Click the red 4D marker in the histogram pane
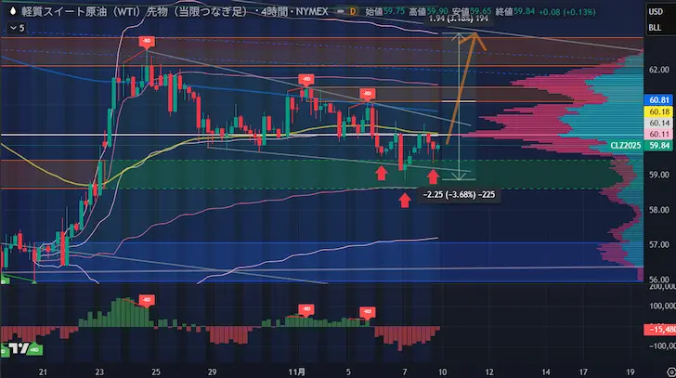Viewport: 676px width, 378px height. (x=147, y=299)
